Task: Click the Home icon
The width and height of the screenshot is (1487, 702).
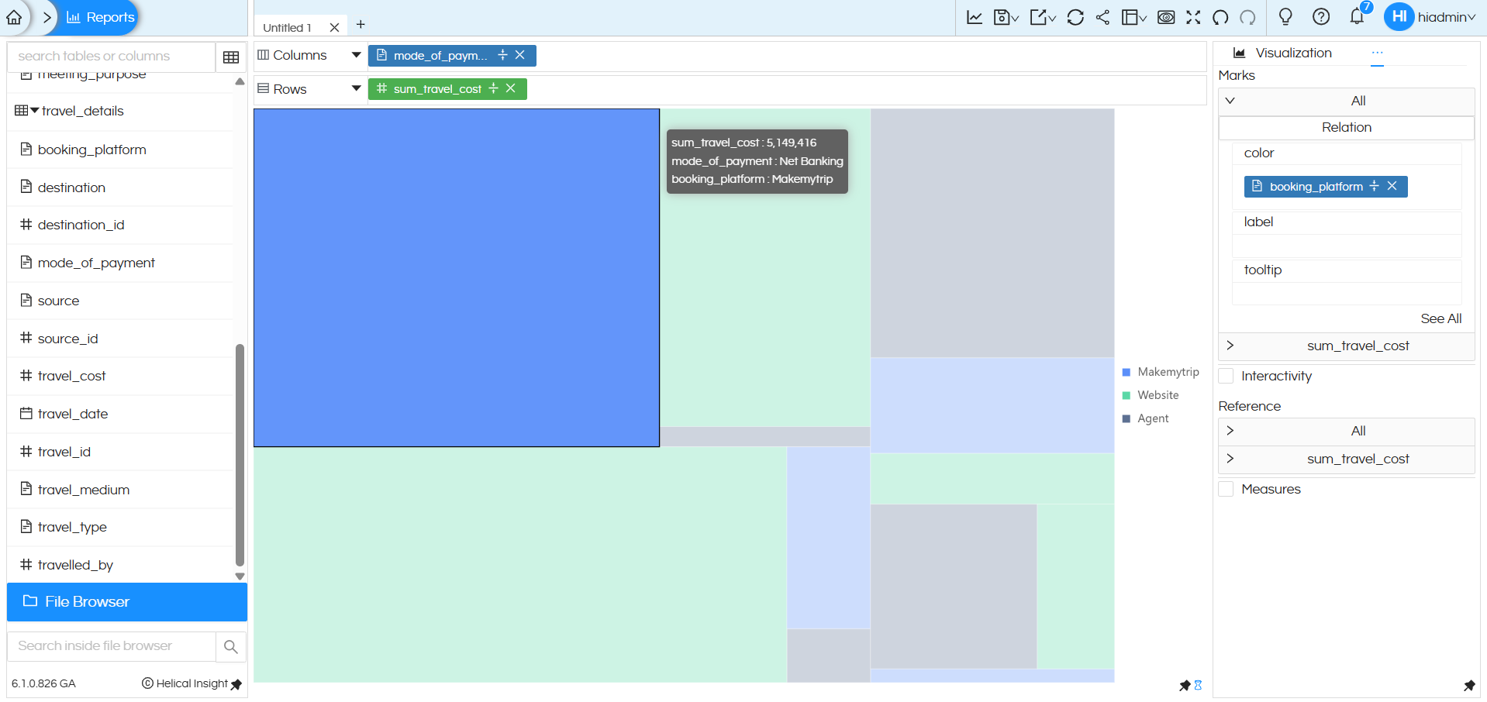Action: pos(14,17)
